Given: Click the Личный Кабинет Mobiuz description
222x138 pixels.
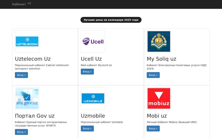Looking at the screenshot, I should point(172,122).
